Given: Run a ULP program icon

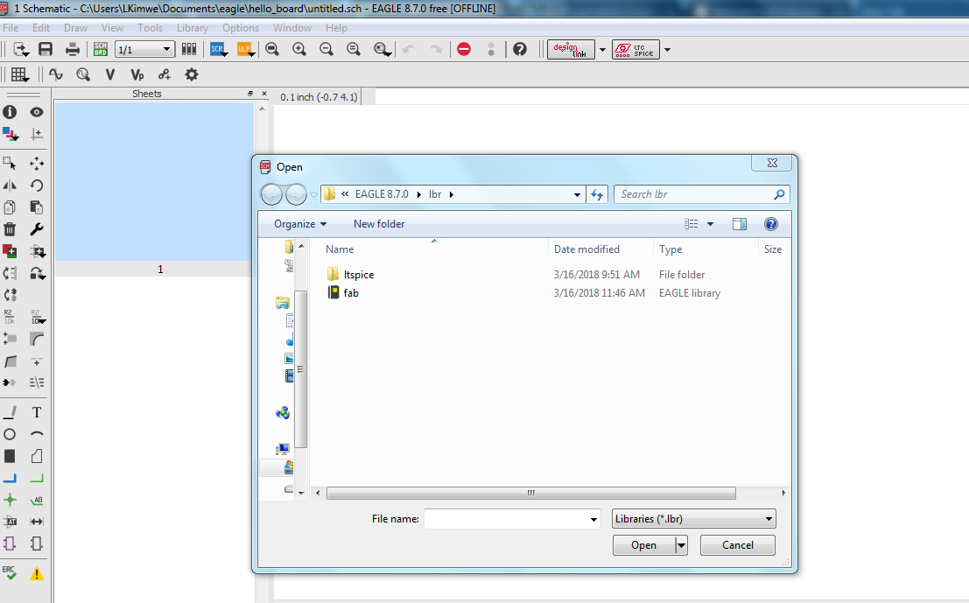Looking at the screenshot, I should coord(245,49).
